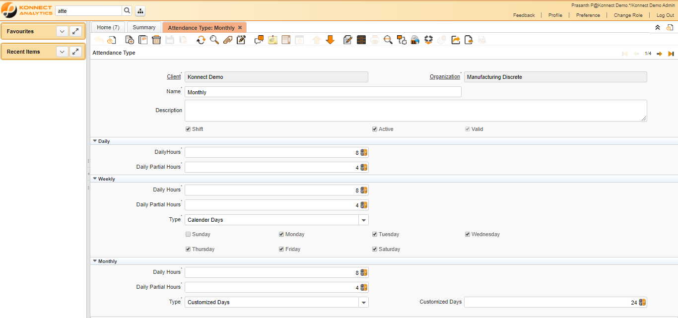This screenshot has width=678, height=318.
Task: Collapse the Weekly section
Action: click(95, 179)
